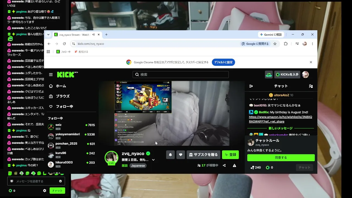
Task: Expand the stream title details chevron
Action: click(x=153, y=160)
